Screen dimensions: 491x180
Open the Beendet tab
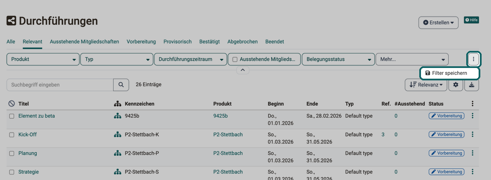coord(275,41)
